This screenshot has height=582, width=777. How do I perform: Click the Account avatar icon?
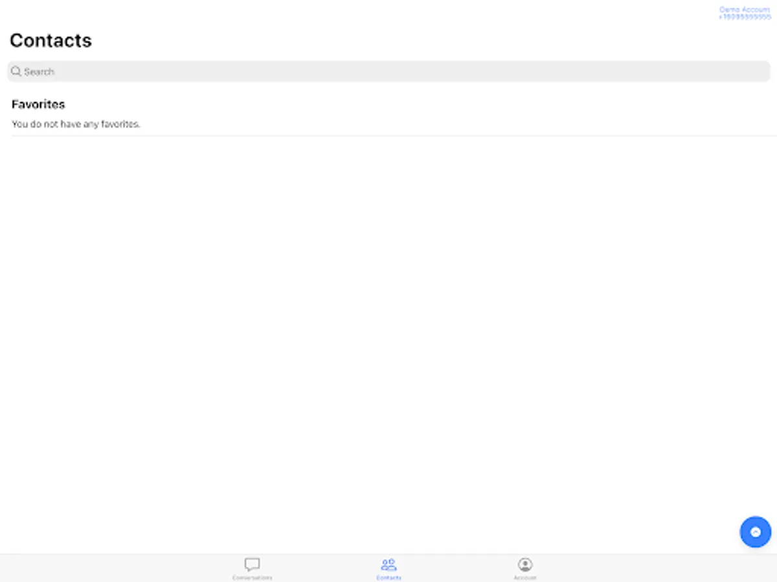coord(524,564)
